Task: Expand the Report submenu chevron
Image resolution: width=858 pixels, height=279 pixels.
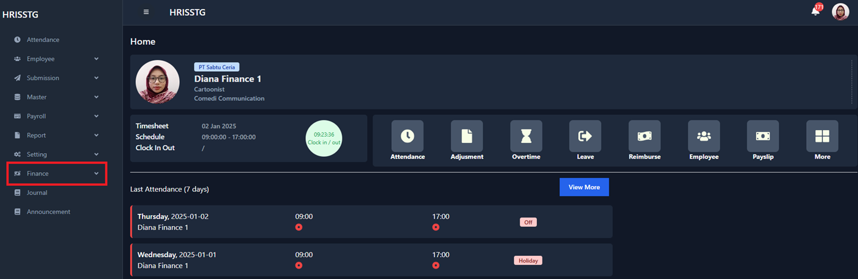Action: pos(96,135)
